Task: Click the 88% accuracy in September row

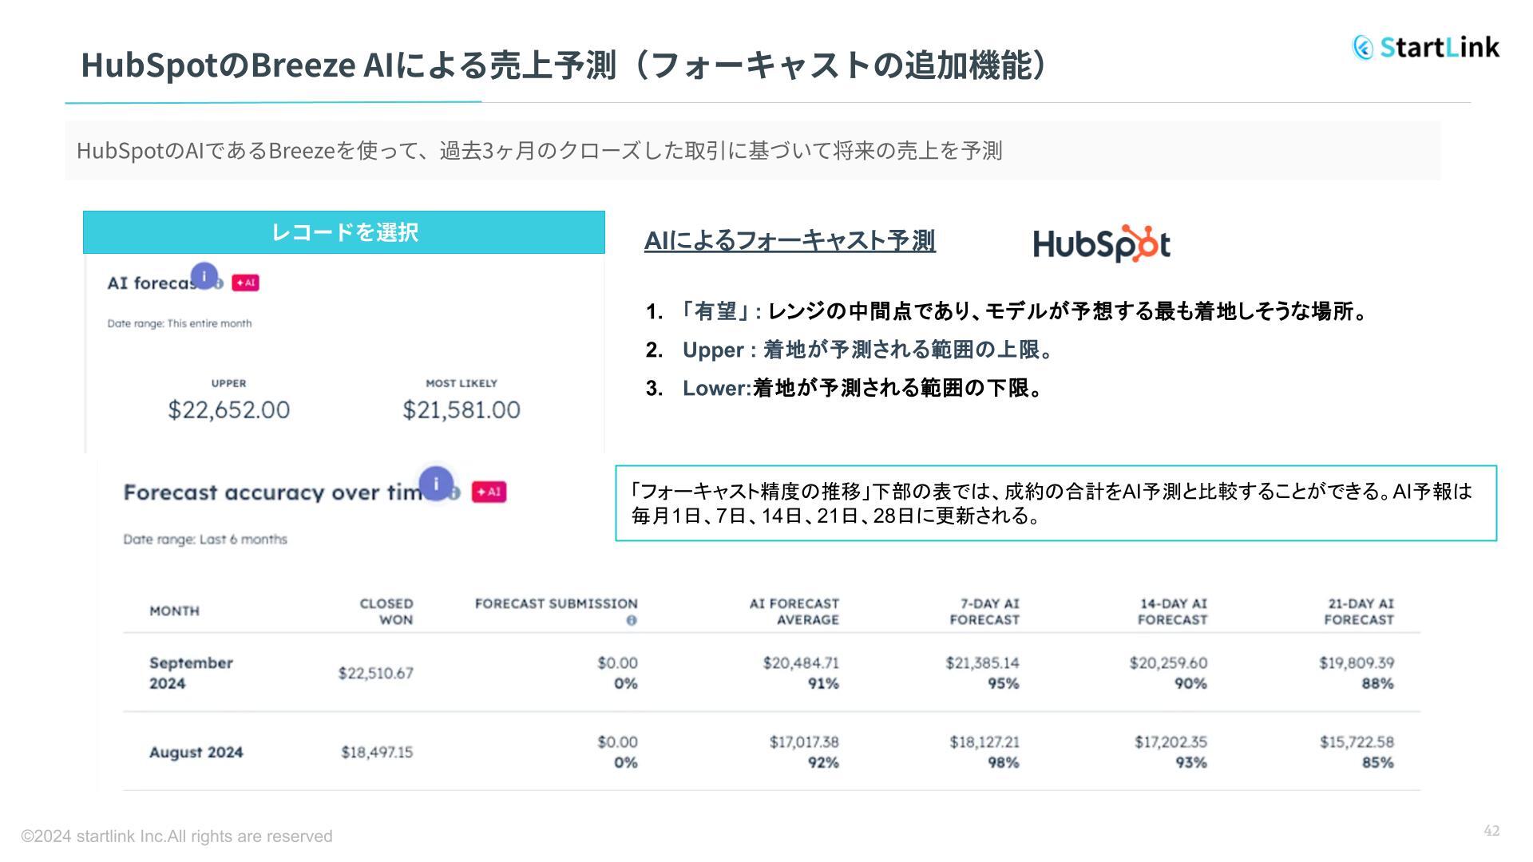Action: [1377, 683]
